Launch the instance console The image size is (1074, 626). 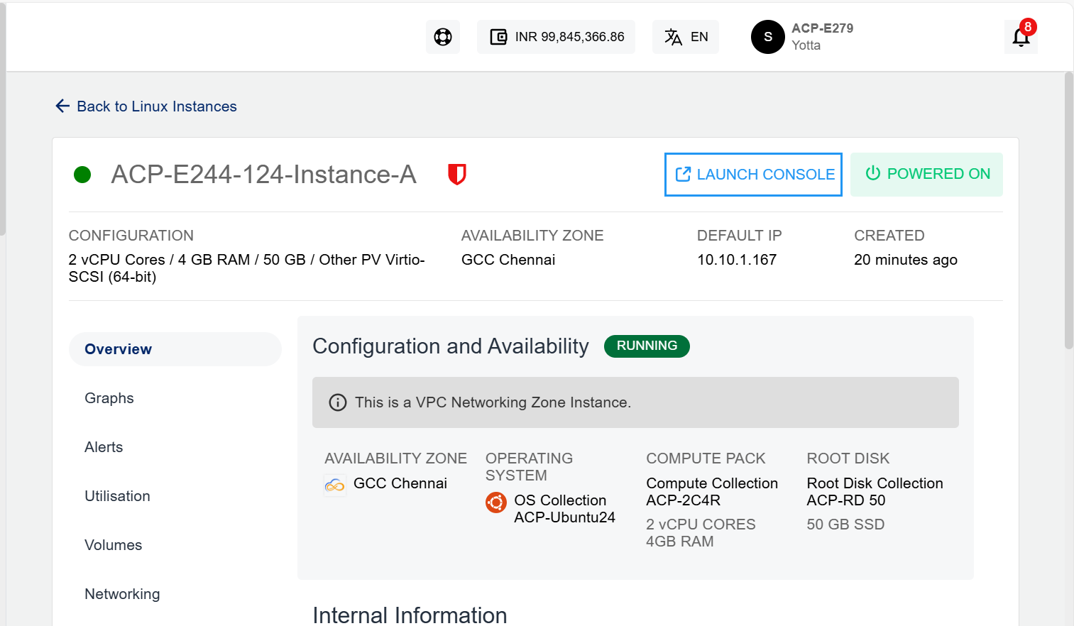pyautogui.click(x=753, y=175)
